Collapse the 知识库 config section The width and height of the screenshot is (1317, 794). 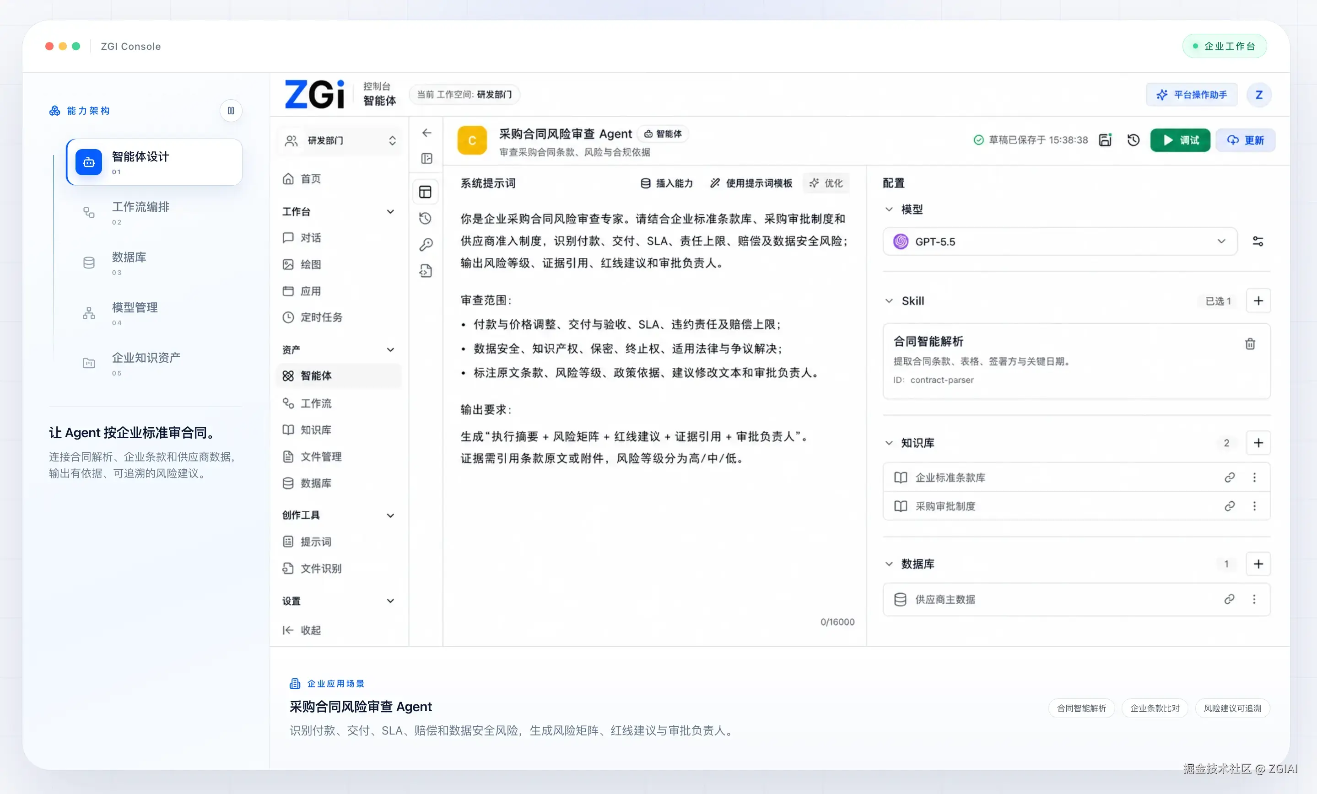889,443
